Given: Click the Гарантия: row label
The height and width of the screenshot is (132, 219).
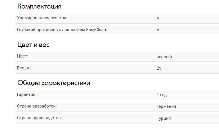Looking at the screenshot, I should pyautogui.click(x=27, y=94).
